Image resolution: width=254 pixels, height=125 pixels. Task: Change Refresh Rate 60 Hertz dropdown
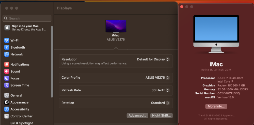click(160, 90)
